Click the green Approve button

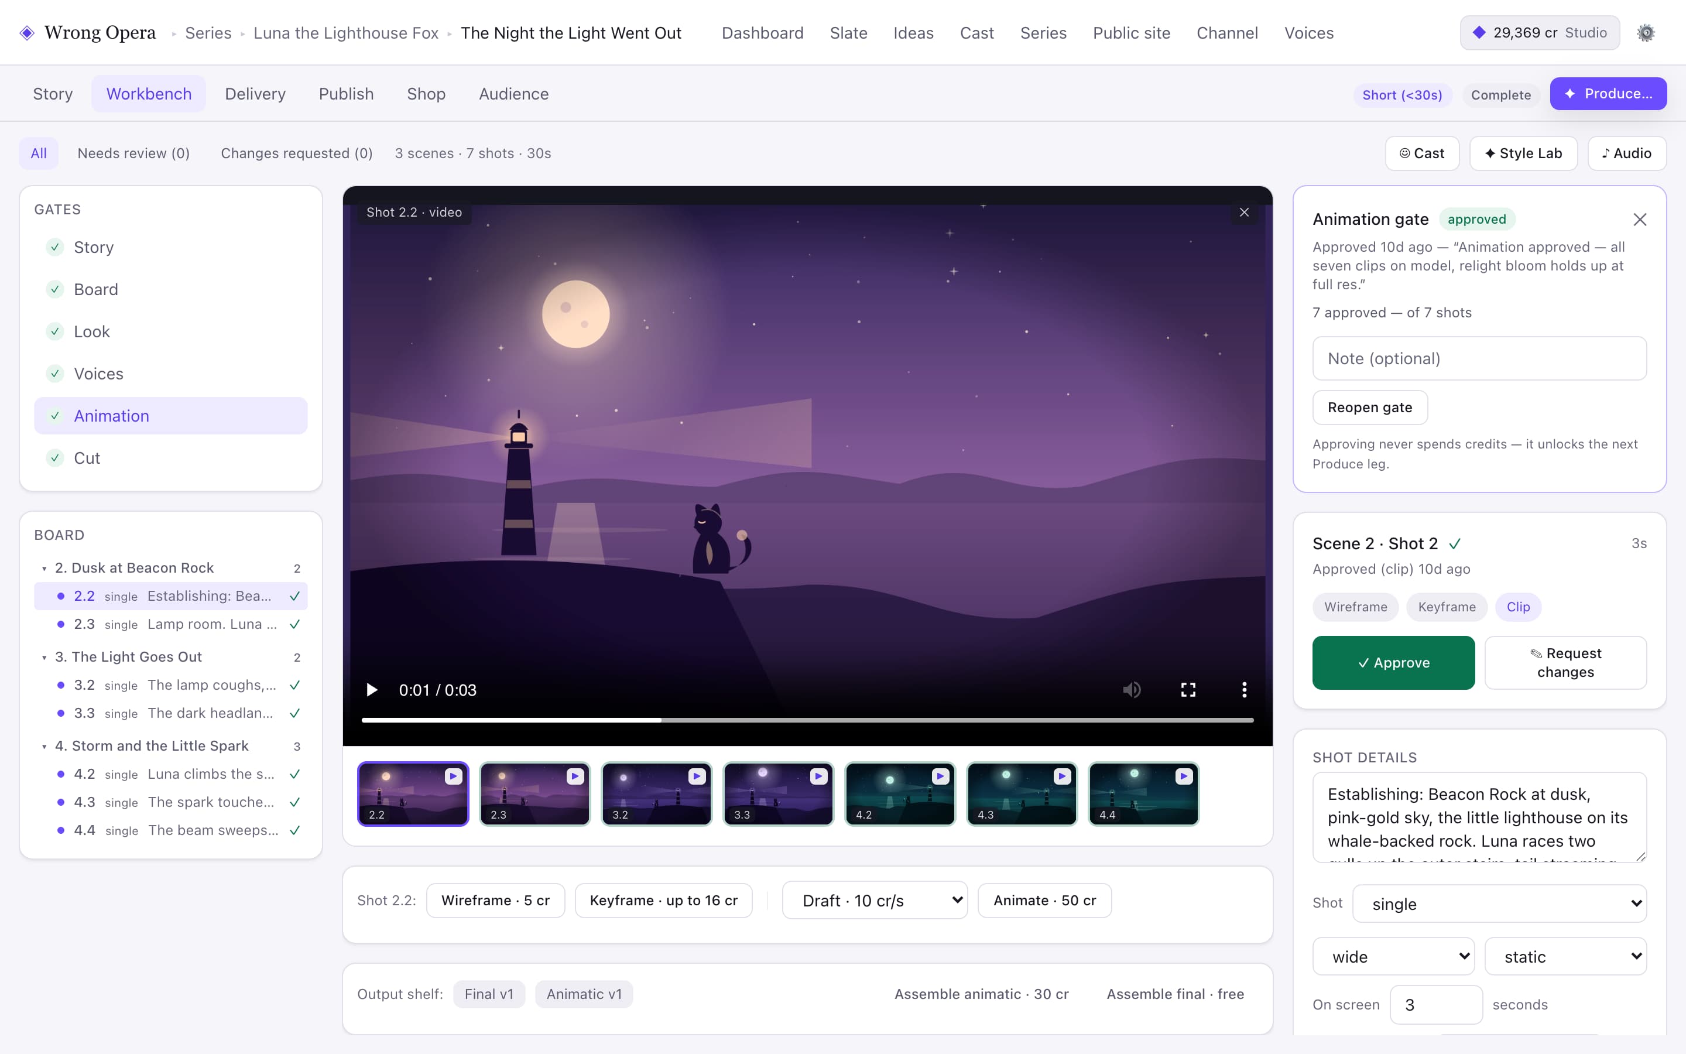pyautogui.click(x=1393, y=662)
